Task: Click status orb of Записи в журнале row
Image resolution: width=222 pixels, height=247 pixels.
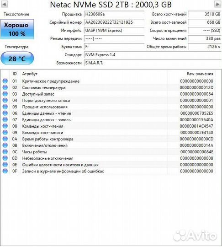Action: point(5,171)
